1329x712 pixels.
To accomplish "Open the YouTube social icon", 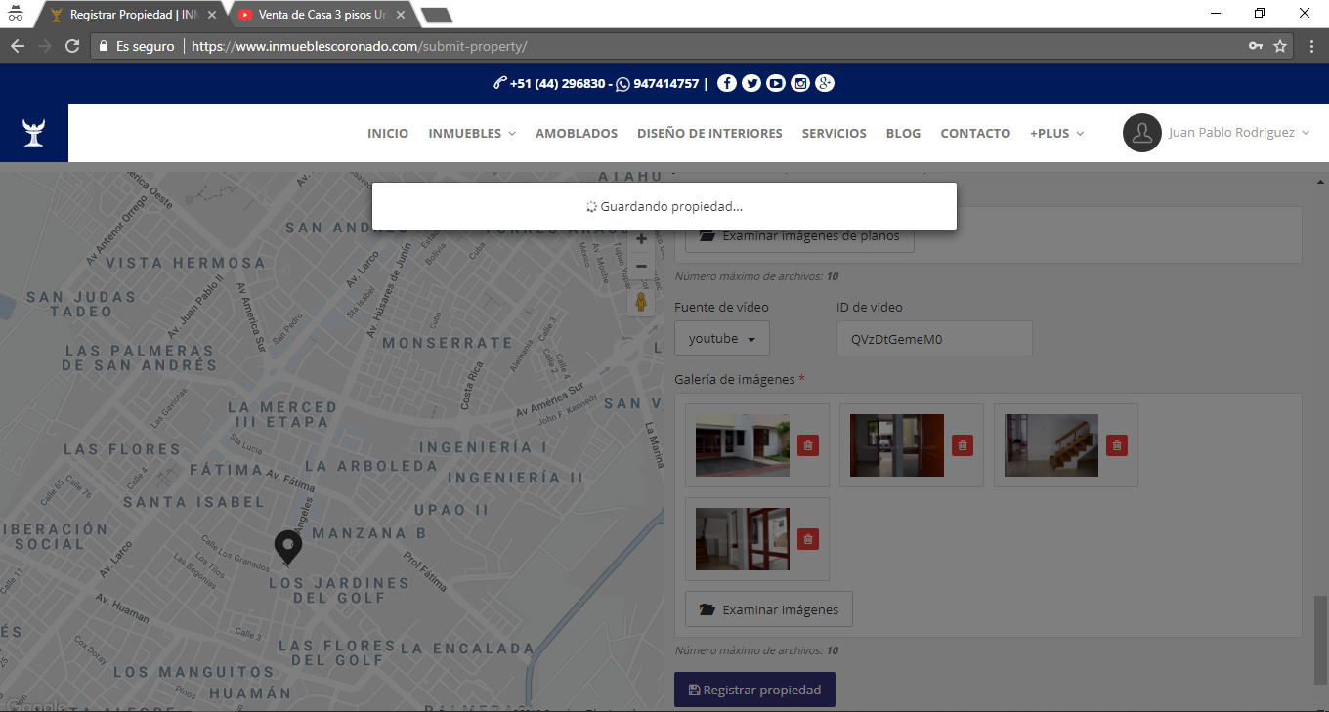I will coord(775,84).
